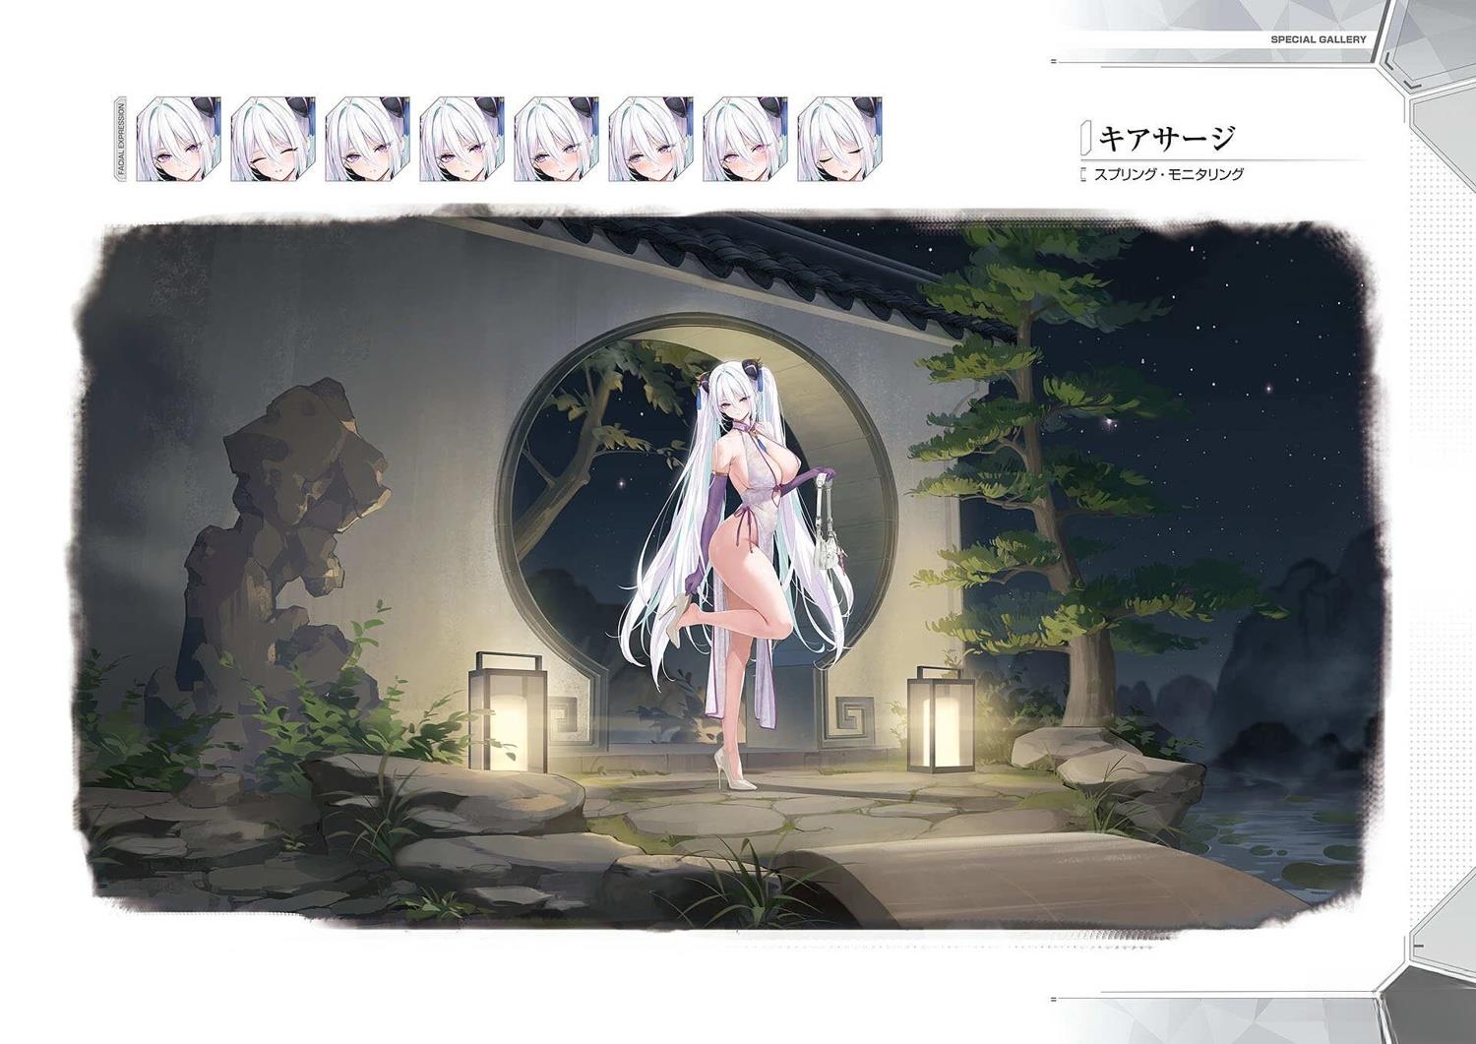
Task: Click the vertical FACIAL EXPRESSION label
Action: click(x=121, y=139)
